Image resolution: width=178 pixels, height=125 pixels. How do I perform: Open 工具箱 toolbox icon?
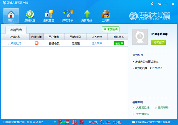point(105,16)
